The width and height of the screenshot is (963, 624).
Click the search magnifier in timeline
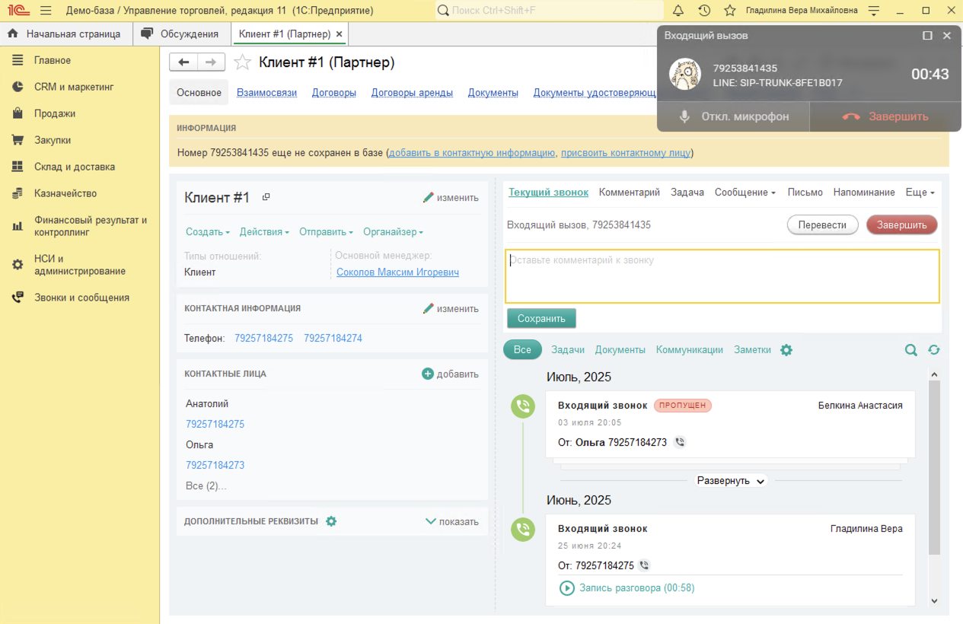pos(910,350)
